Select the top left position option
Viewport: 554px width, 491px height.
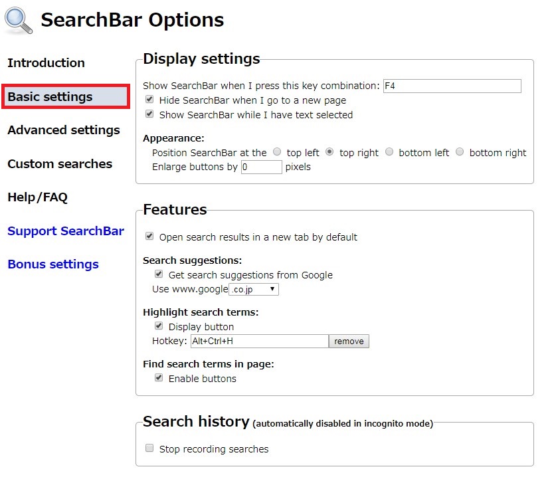click(x=278, y=151)
